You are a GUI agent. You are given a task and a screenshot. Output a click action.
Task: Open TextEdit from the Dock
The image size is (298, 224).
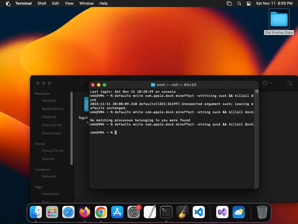[x=150, y=212]
